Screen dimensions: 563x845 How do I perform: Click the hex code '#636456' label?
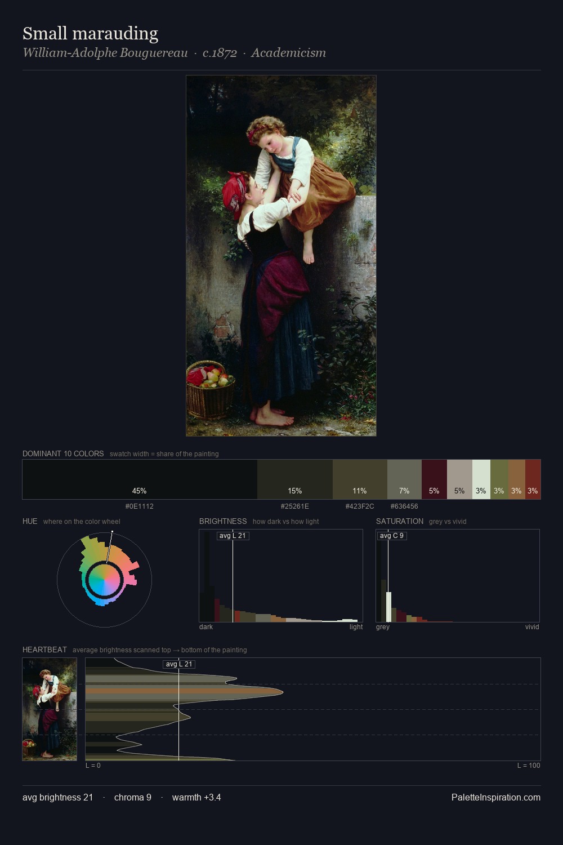point(404,506)
